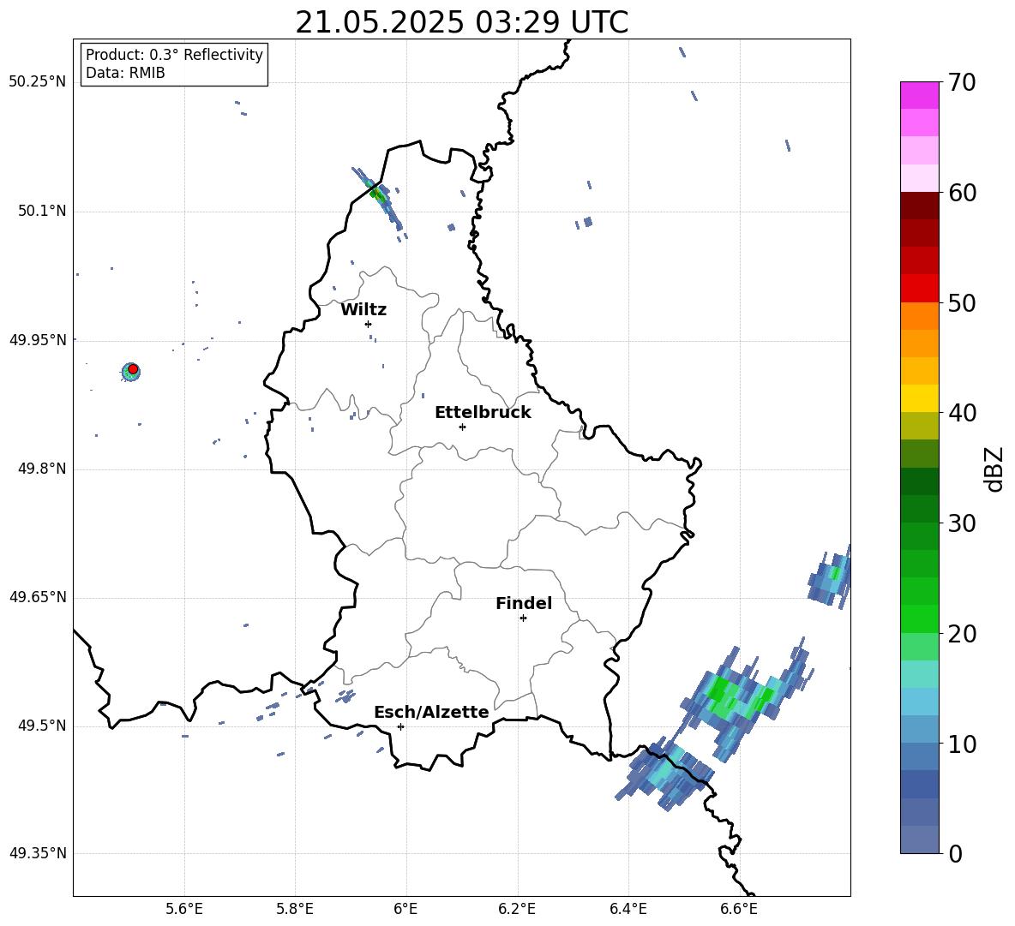
Task: Click the 5.6°E longitude label
Action: pos(184,909)
